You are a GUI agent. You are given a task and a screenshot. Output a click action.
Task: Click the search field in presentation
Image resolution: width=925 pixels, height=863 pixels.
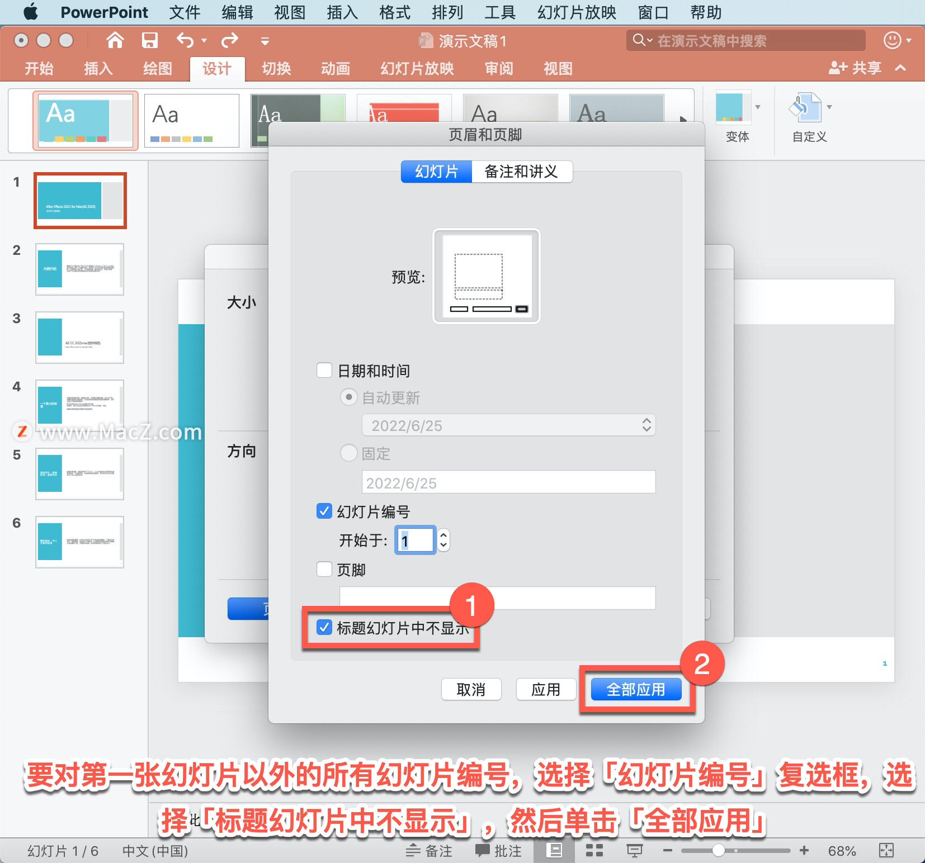pos(746,40)
